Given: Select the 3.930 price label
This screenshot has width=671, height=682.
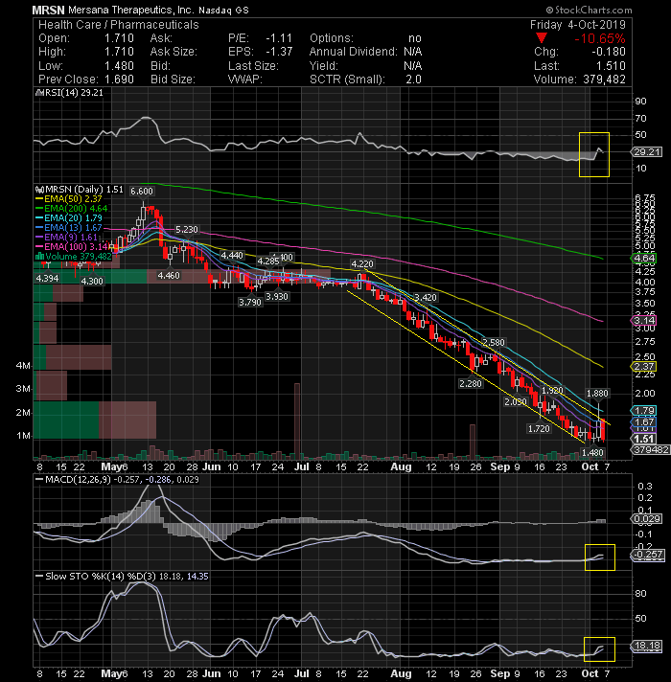Looking at the screenshot, I should pyautogui.click(x=277, y=297).
